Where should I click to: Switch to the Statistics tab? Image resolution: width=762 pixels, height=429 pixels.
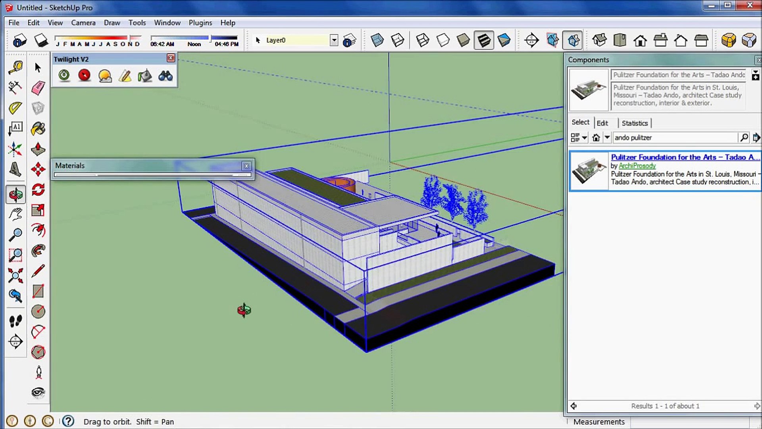pos(634,123)
